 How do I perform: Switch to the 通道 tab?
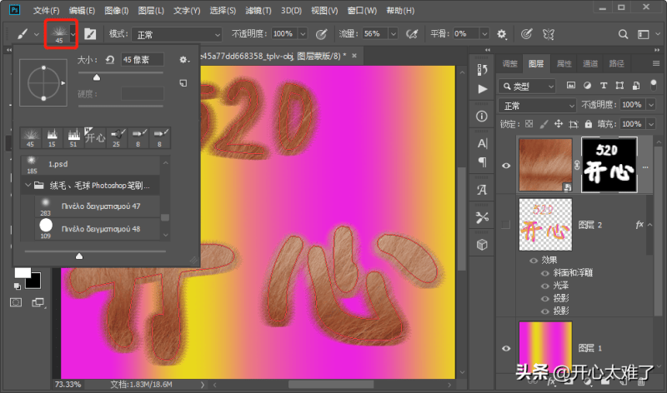[590, 64]
